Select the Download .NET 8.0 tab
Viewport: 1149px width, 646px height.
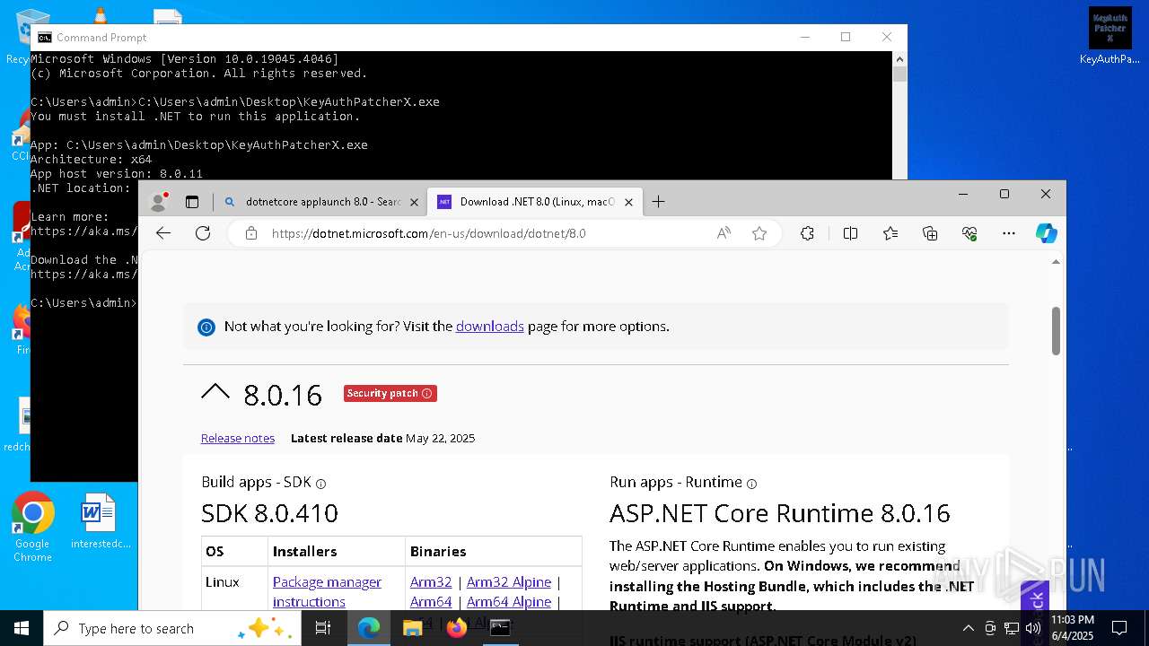click(536, 202)
